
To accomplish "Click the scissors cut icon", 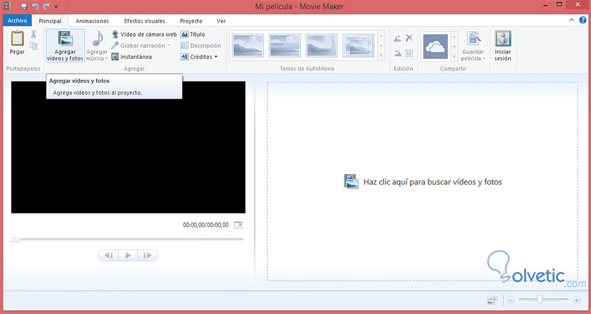I will pyautogui.click(x=33, y=34).
